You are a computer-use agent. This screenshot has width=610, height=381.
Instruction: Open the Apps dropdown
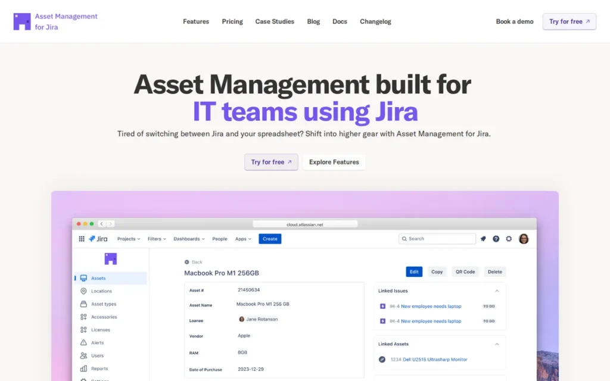[243, 239]
